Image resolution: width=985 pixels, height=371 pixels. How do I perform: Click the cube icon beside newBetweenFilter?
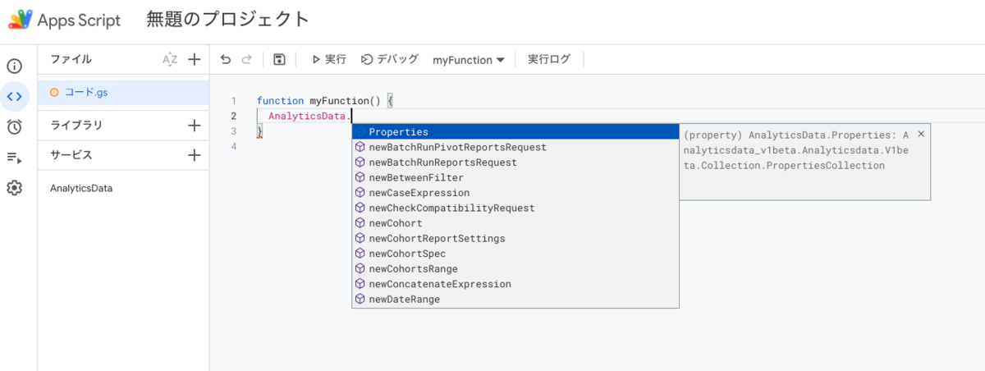pos(360,177)
